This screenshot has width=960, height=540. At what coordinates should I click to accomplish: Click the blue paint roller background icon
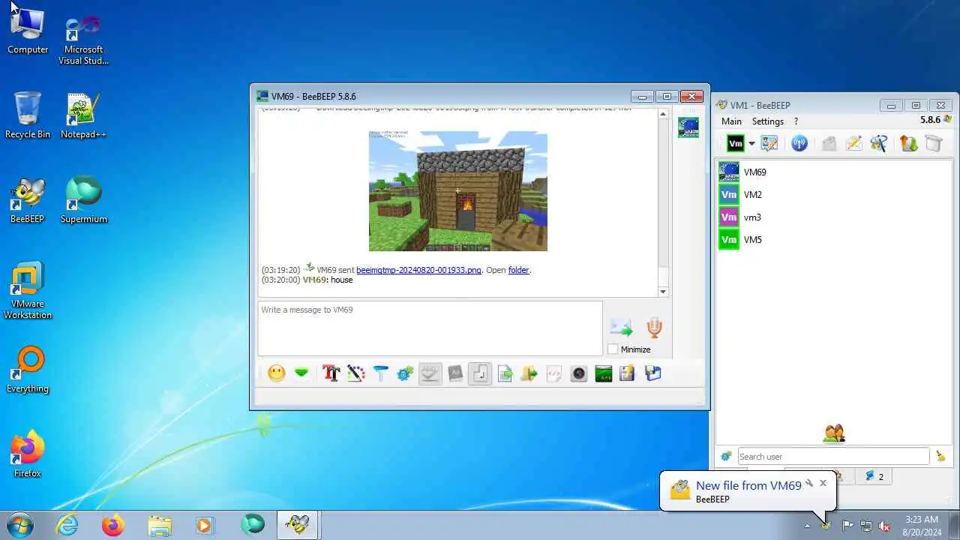380,373
